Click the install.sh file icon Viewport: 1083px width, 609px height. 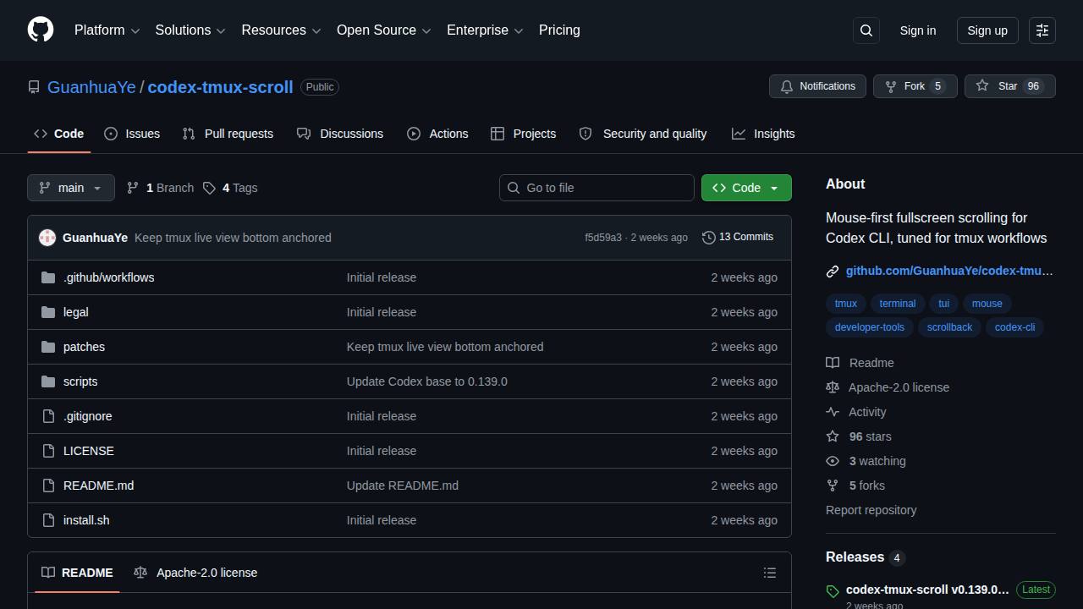click(x=48, y=520)
